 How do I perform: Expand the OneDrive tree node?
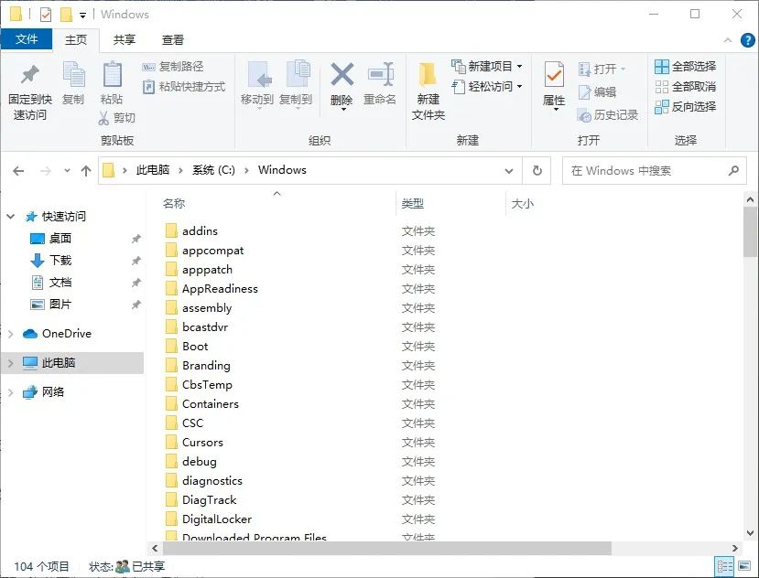(x=11, y=334)
